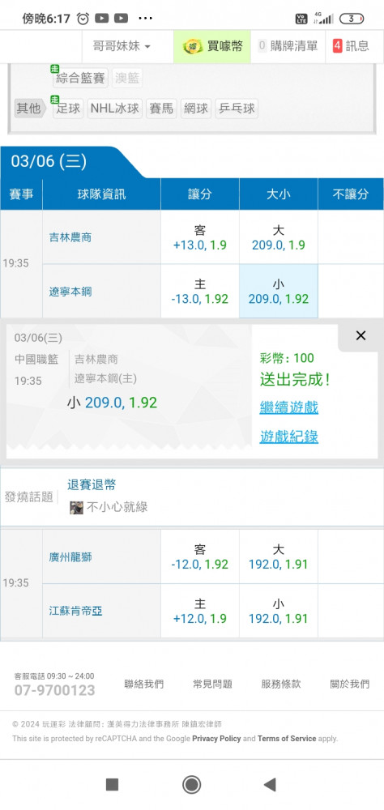
Task: Select 客 -12.0, 1.92 spread cell
Action: click(200, 557)
